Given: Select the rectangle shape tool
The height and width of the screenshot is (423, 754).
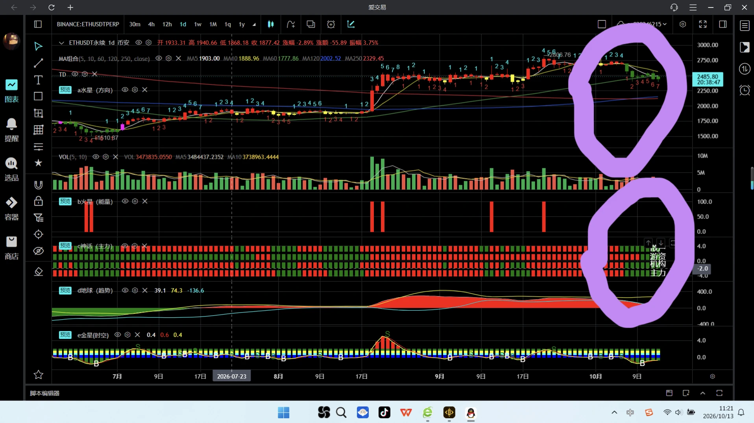Looking at the screenshot, I should pos(38,96).
